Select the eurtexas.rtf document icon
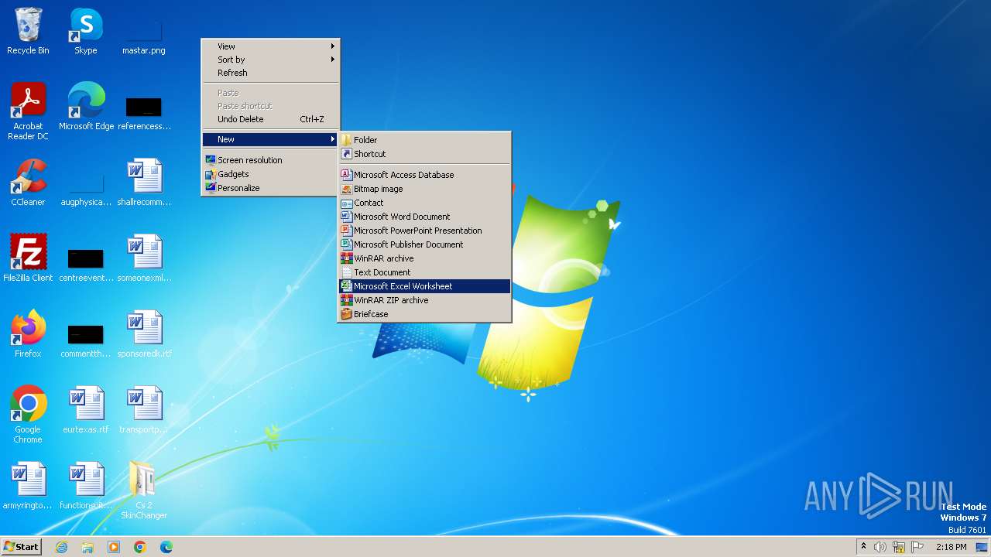Screen dimensions: 991x557 pos(86,410)
